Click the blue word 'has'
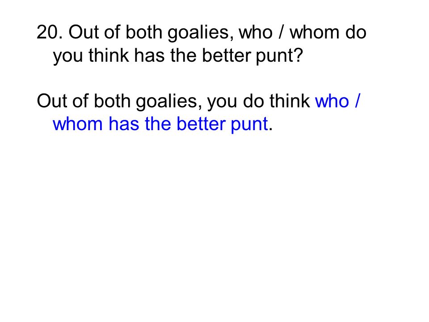Viewport: 429px width, 322px height. tap(124, 124)
